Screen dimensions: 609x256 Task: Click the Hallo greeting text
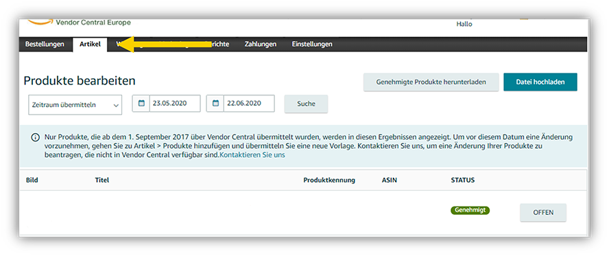[x=464, y=24]
